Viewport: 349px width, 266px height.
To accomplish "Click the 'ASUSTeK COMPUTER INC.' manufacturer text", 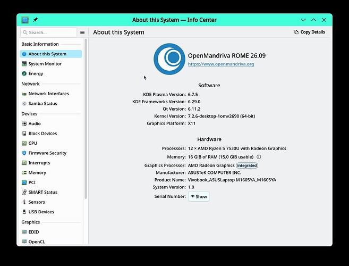I will 215,172.
